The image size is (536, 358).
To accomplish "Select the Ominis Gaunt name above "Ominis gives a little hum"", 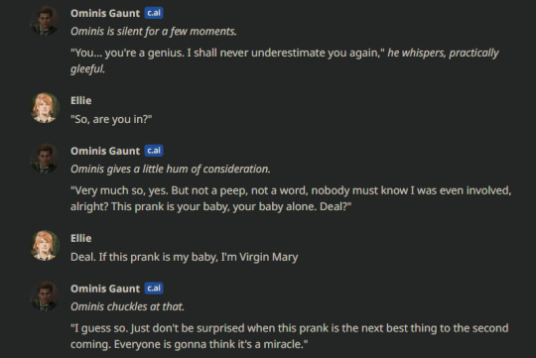I will (105, 151).
